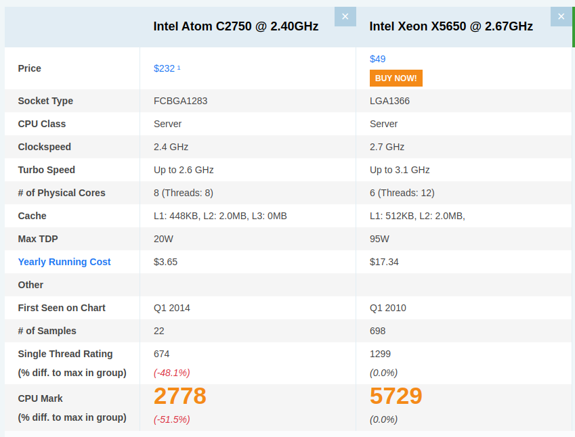Viewport: 575px width, 437px height.
Task: Open the $232 price link
Action: tap(164, 68)
